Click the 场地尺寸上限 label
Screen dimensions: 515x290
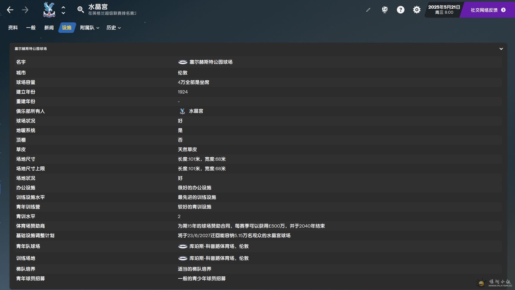(30, 168)
